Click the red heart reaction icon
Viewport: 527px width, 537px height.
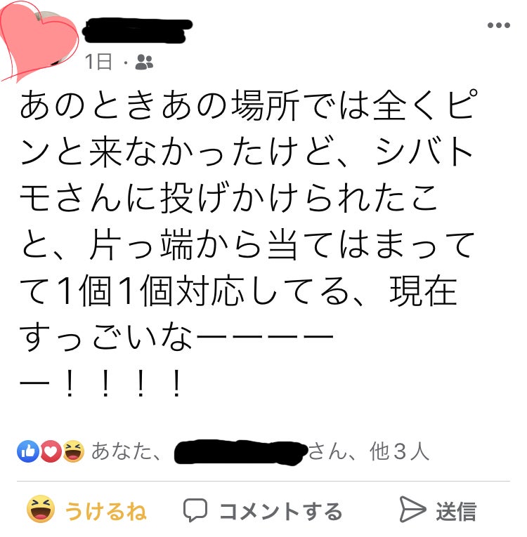(51, 451)
